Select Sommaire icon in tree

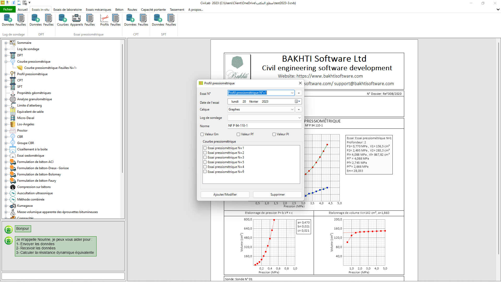click(13, 43)
